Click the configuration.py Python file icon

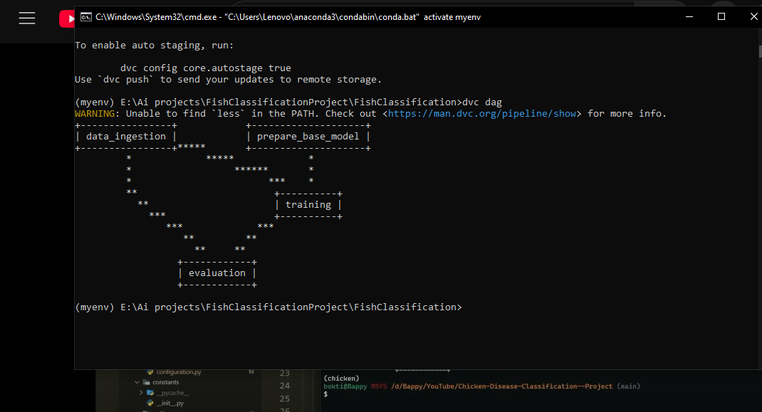[x=150, y=372]
